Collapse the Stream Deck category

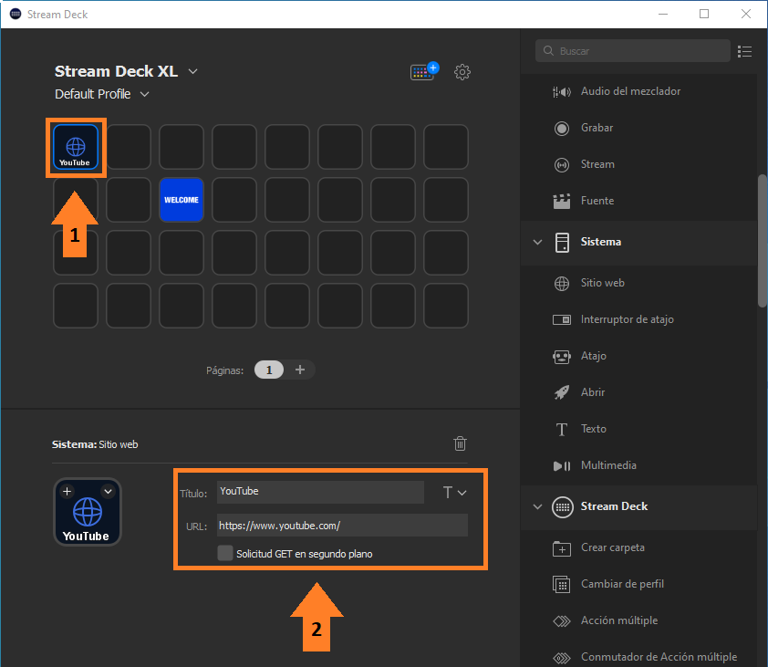point(537,506)
